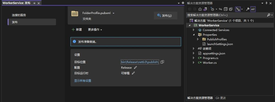The height and width of the screenshot is (102, 275).
Task: Click the Back navigation arrow in Solution Explorer
Action: [x=189, y=9]
